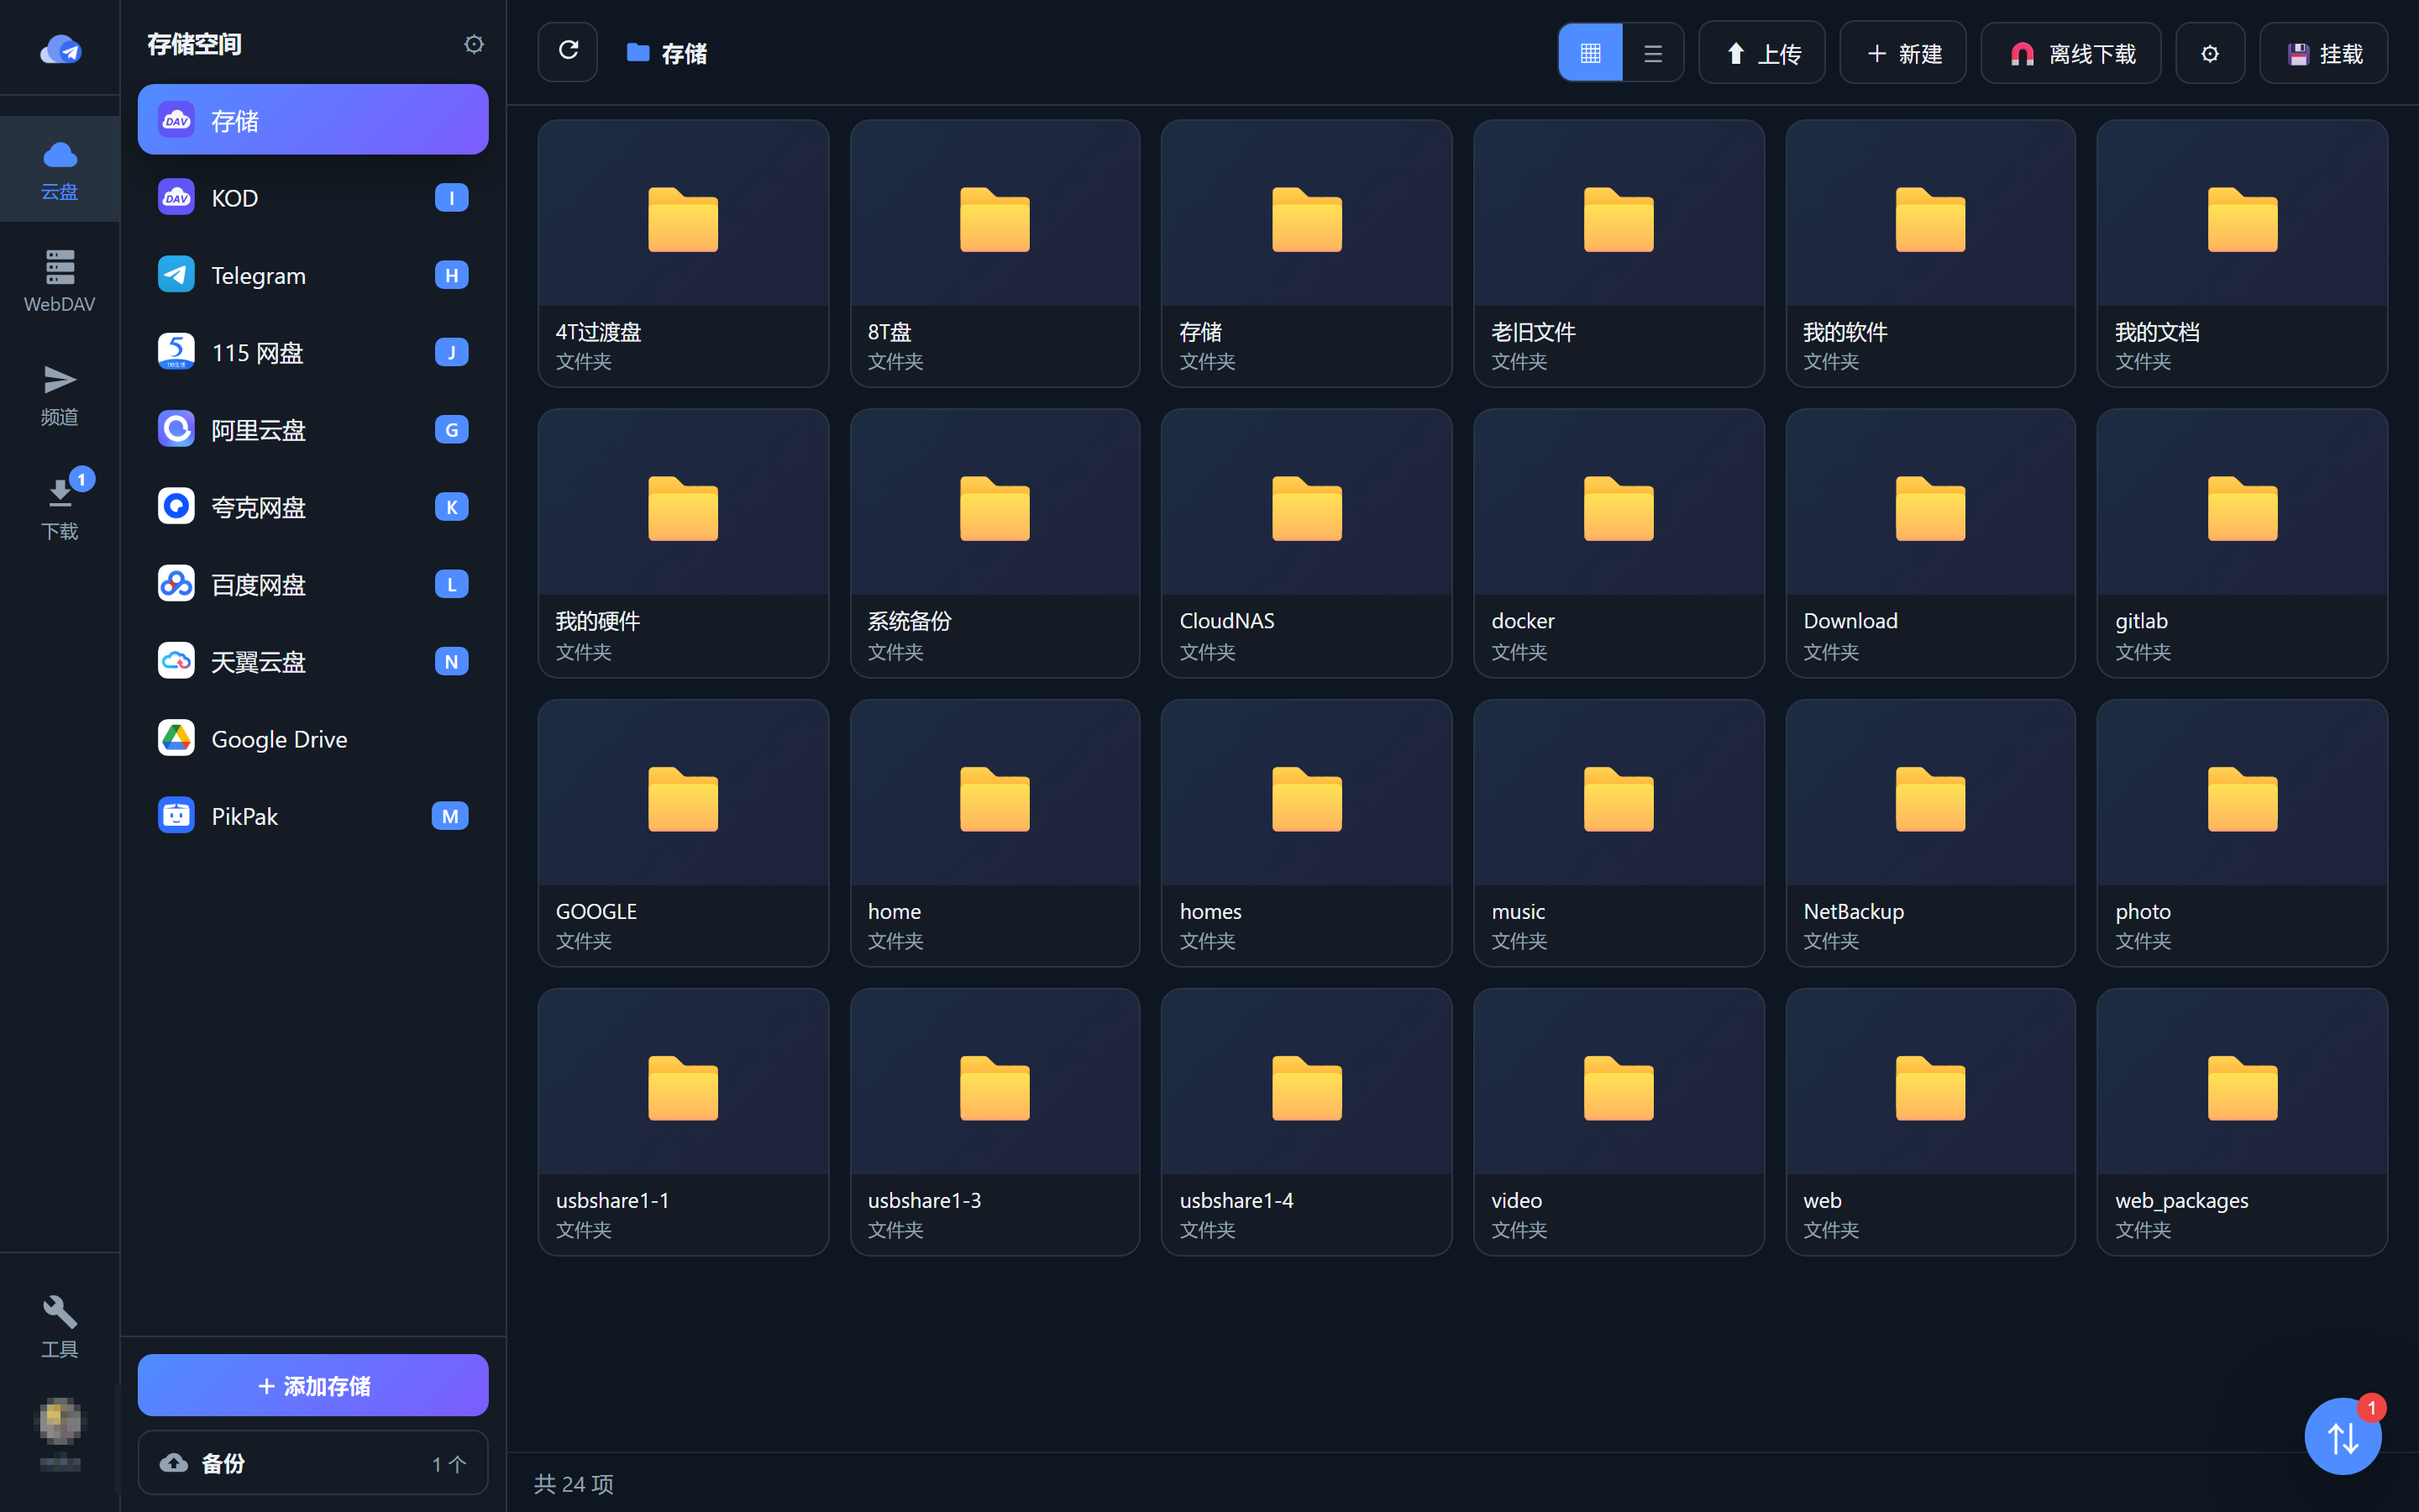Select 阿里云盘 storage
Viewport: 2419px width, 1512px height.
(312, 430)
